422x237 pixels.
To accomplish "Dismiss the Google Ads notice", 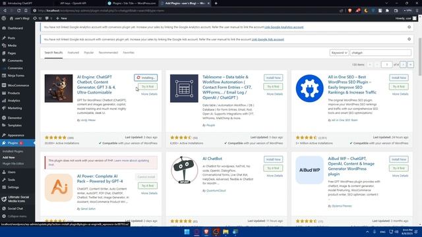I will (x=409, y=39).
